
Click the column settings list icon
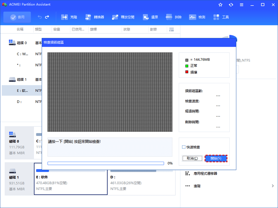172,30
